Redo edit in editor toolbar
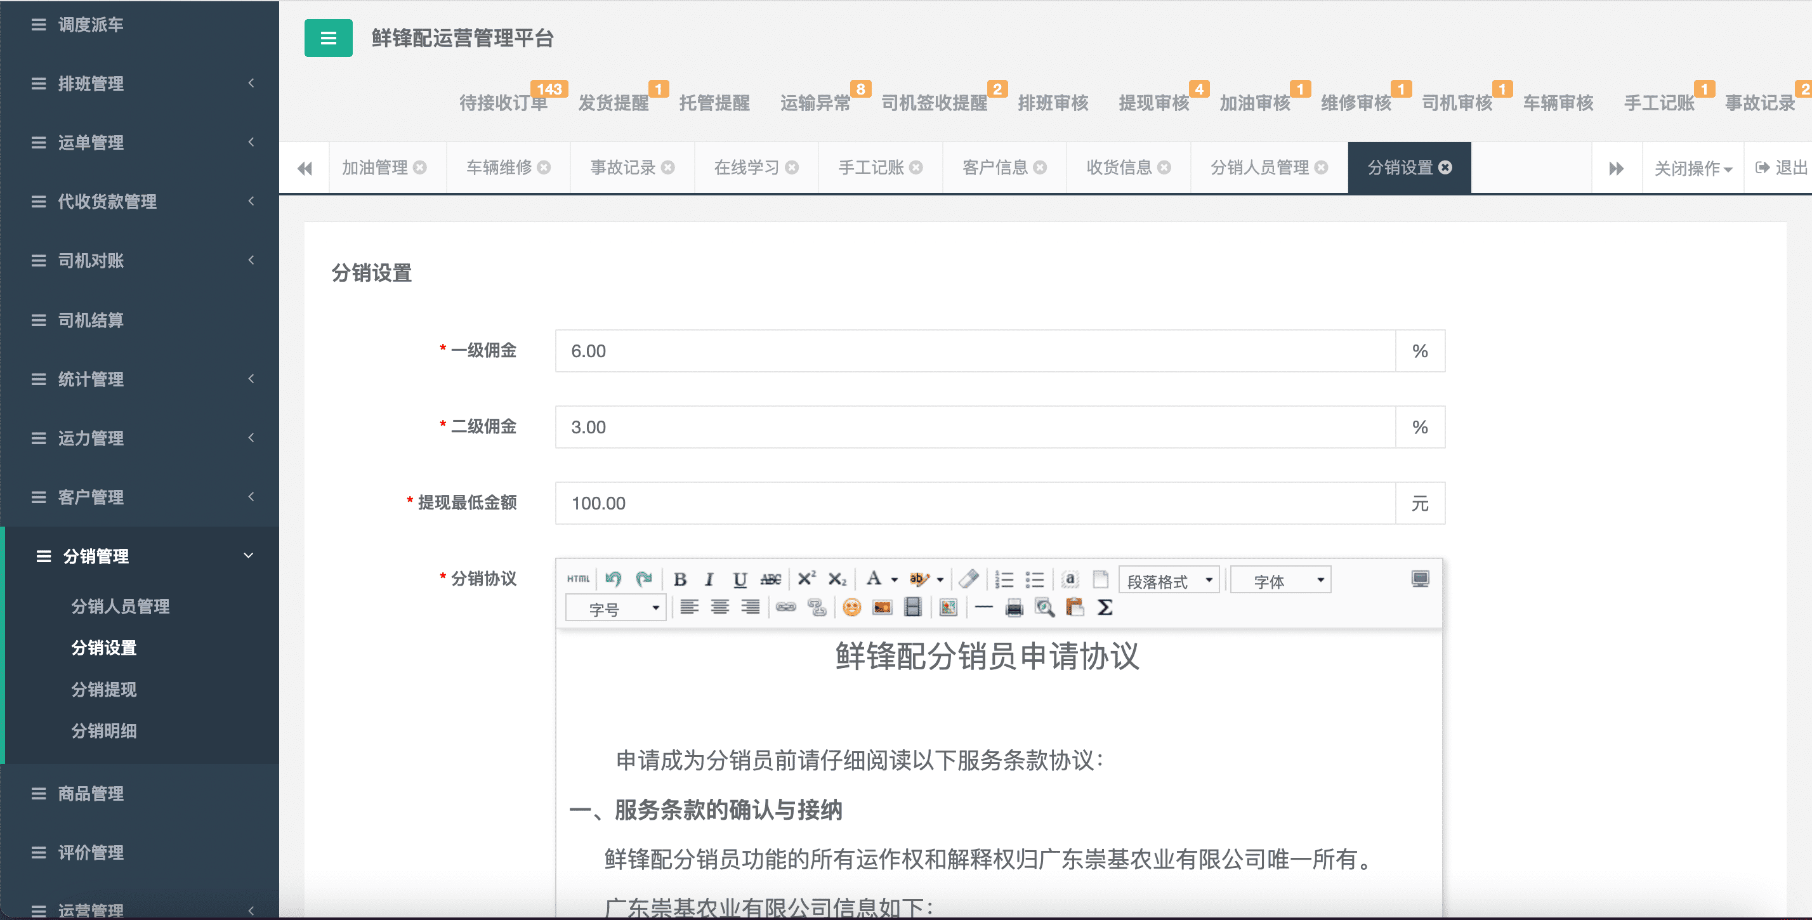The image size is (1812, 920). pyautogui.click(x=643, y=579)
